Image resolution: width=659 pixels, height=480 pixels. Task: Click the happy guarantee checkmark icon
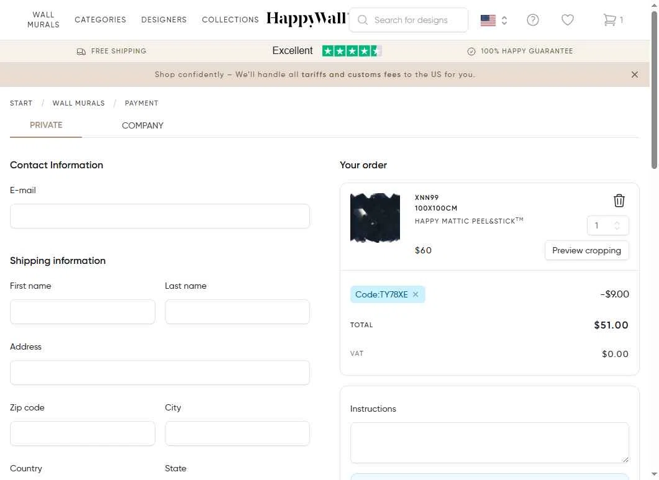[x=471, y=52]
